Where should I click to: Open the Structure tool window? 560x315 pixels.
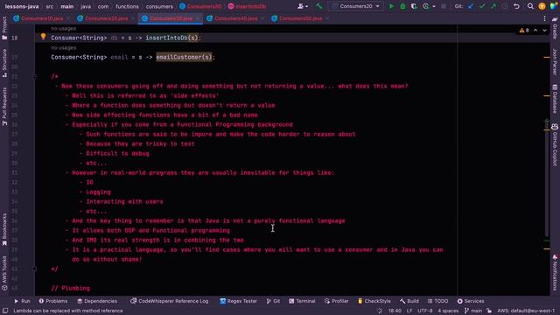[4, 63]
